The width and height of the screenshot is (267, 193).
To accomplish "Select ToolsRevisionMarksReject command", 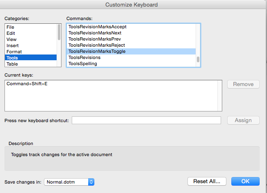I will tap(131, 45).
